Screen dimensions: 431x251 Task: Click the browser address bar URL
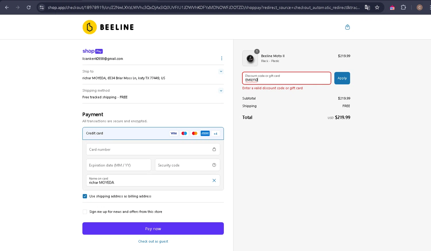[x=203, y=7]
